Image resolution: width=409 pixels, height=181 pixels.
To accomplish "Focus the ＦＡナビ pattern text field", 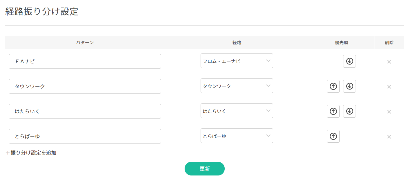I will point(85,61).
